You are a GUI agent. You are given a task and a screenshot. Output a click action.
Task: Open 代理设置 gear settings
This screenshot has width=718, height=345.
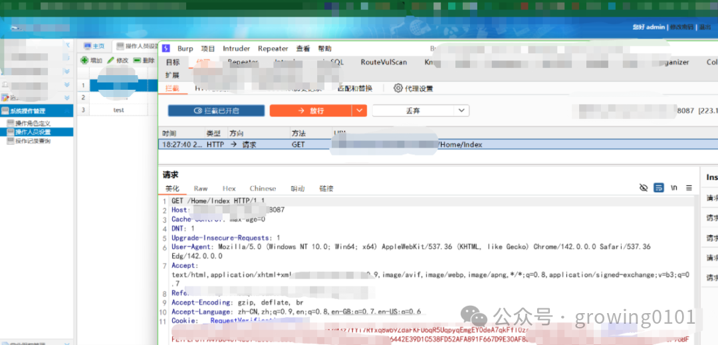(413, 88)
